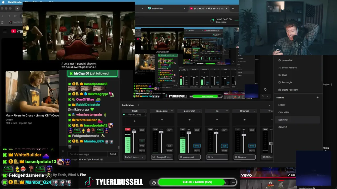Open a new browser tab
Viewport: 337px width, 189px height.
coord(233,8)
